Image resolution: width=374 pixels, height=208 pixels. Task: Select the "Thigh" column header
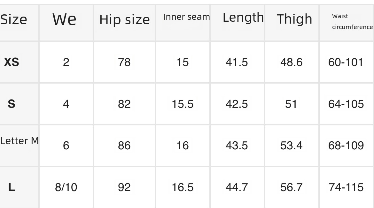click(294, 19)
